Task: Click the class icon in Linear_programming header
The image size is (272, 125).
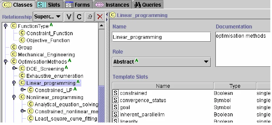Action: pyautogui.click(x=113, y=15)
